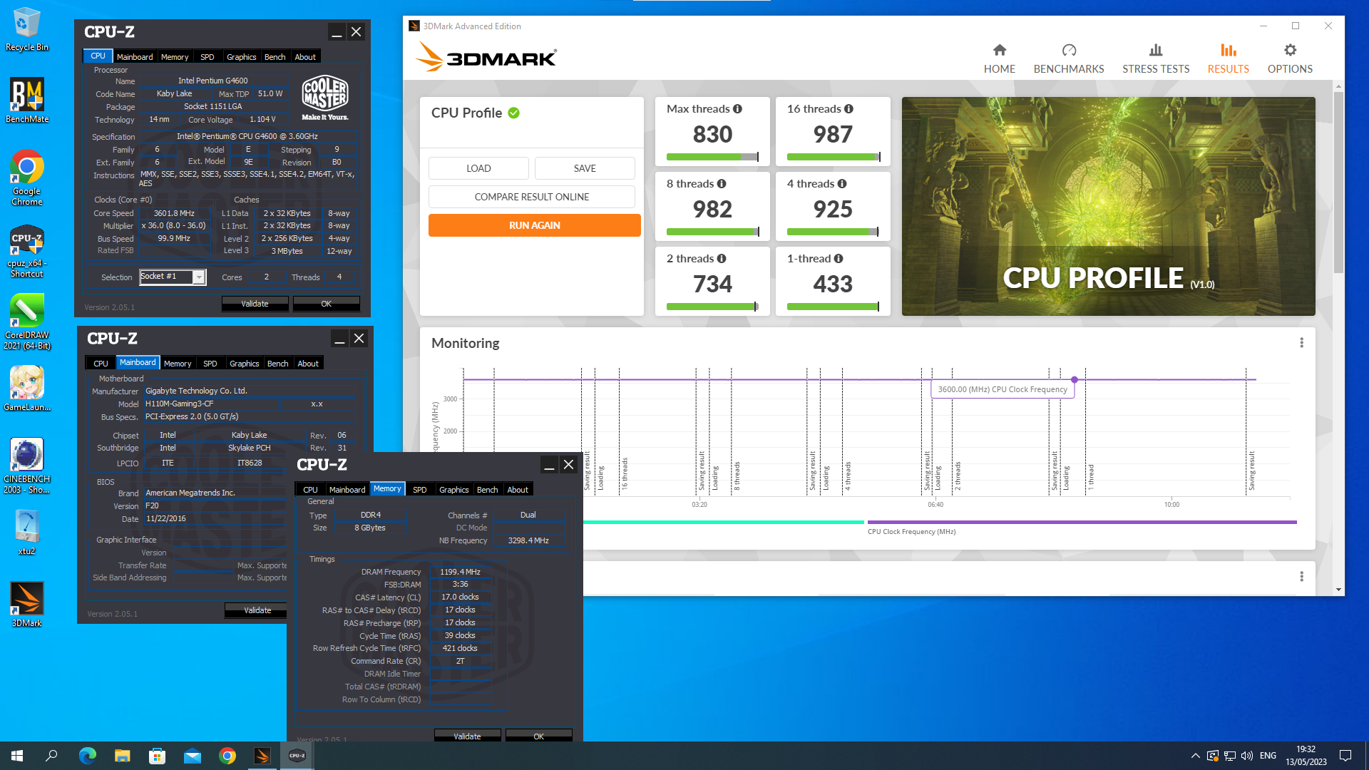Open Mail app from taskbar
This screenshot has height=770, width=1369.
pos(192,756)
